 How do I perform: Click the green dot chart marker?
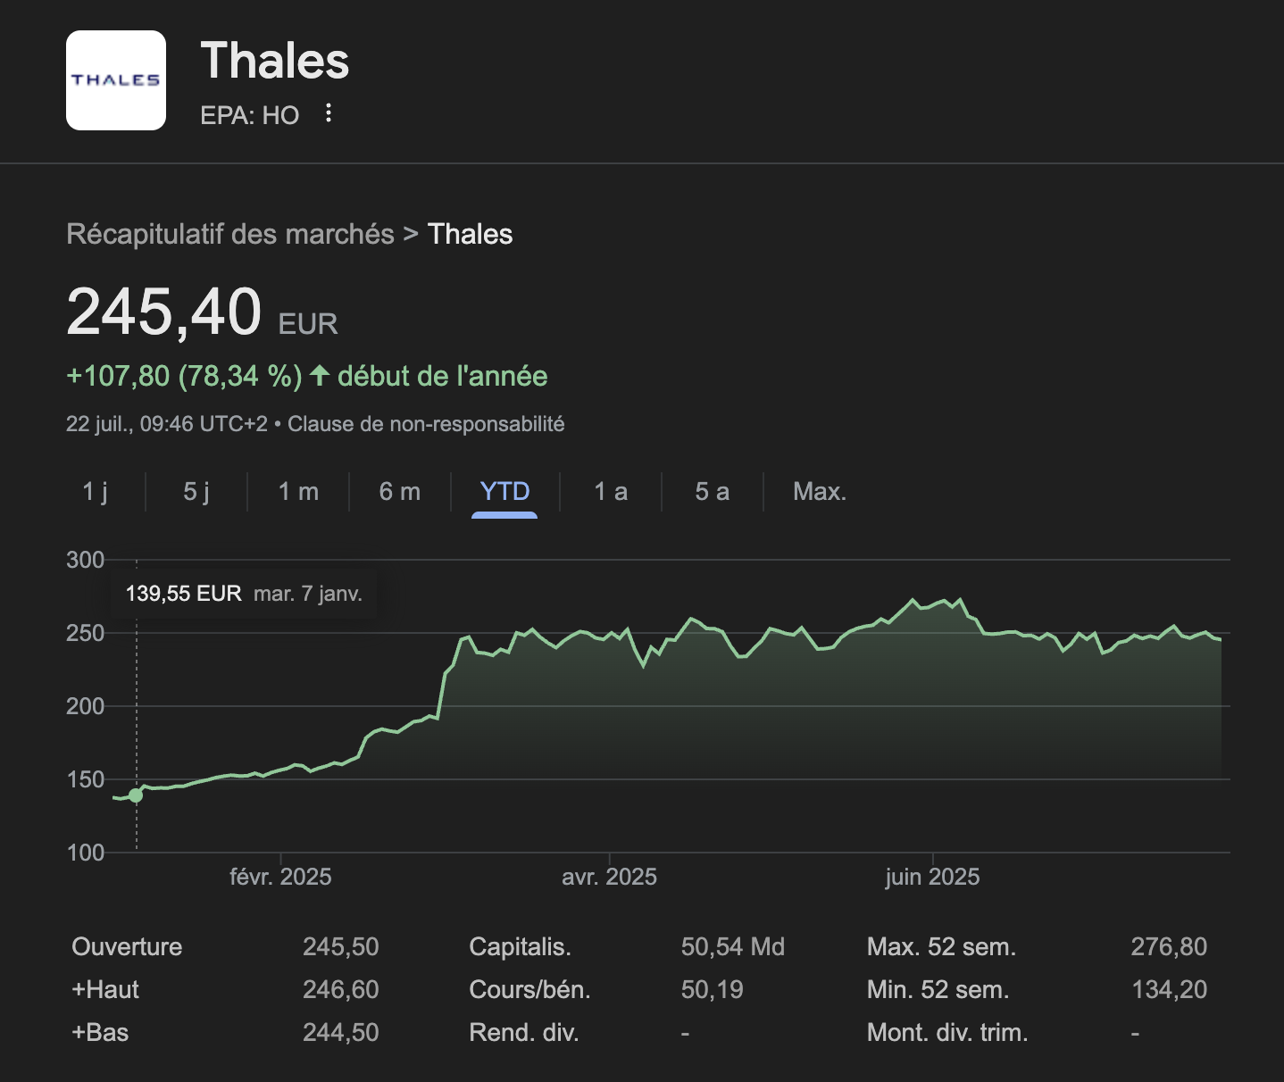coord(136,795)
